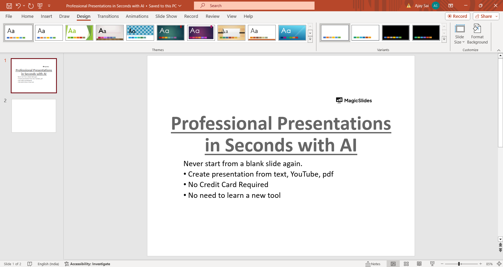Switch to Slide Sorter view
The image size is (503, 267).
coord(406,264)
